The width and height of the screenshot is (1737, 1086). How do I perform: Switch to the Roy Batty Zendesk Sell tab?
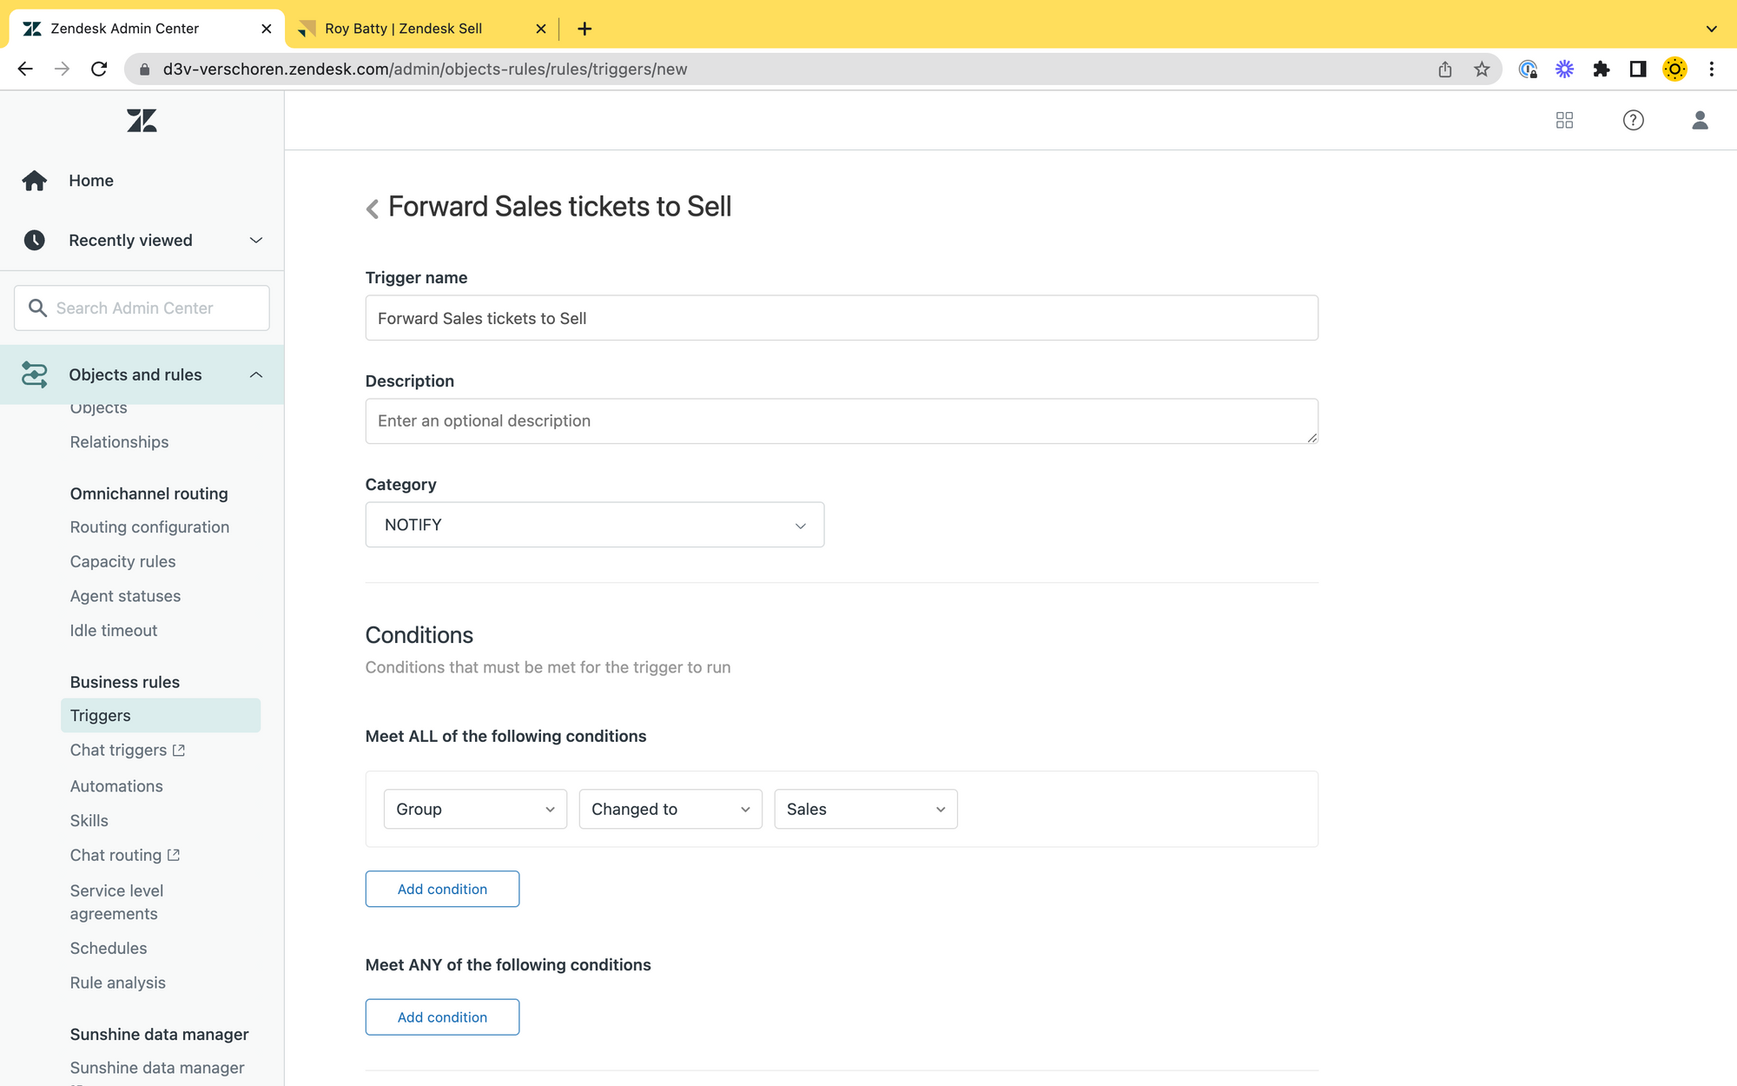click(404, 29)
